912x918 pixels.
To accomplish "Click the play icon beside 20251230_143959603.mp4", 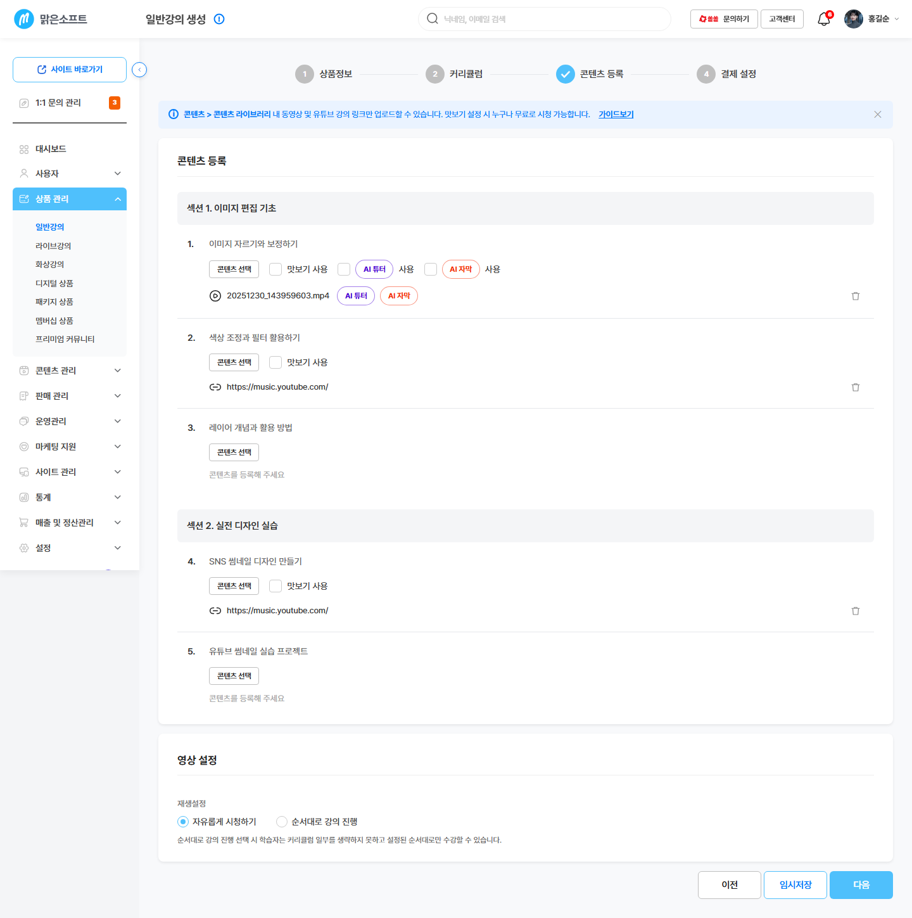I will [x=215, y=296].
